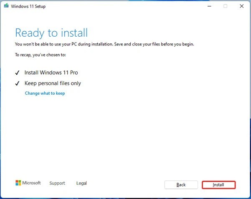
Task: Click the empty middle of the title bar
Action: click(125, 6)
